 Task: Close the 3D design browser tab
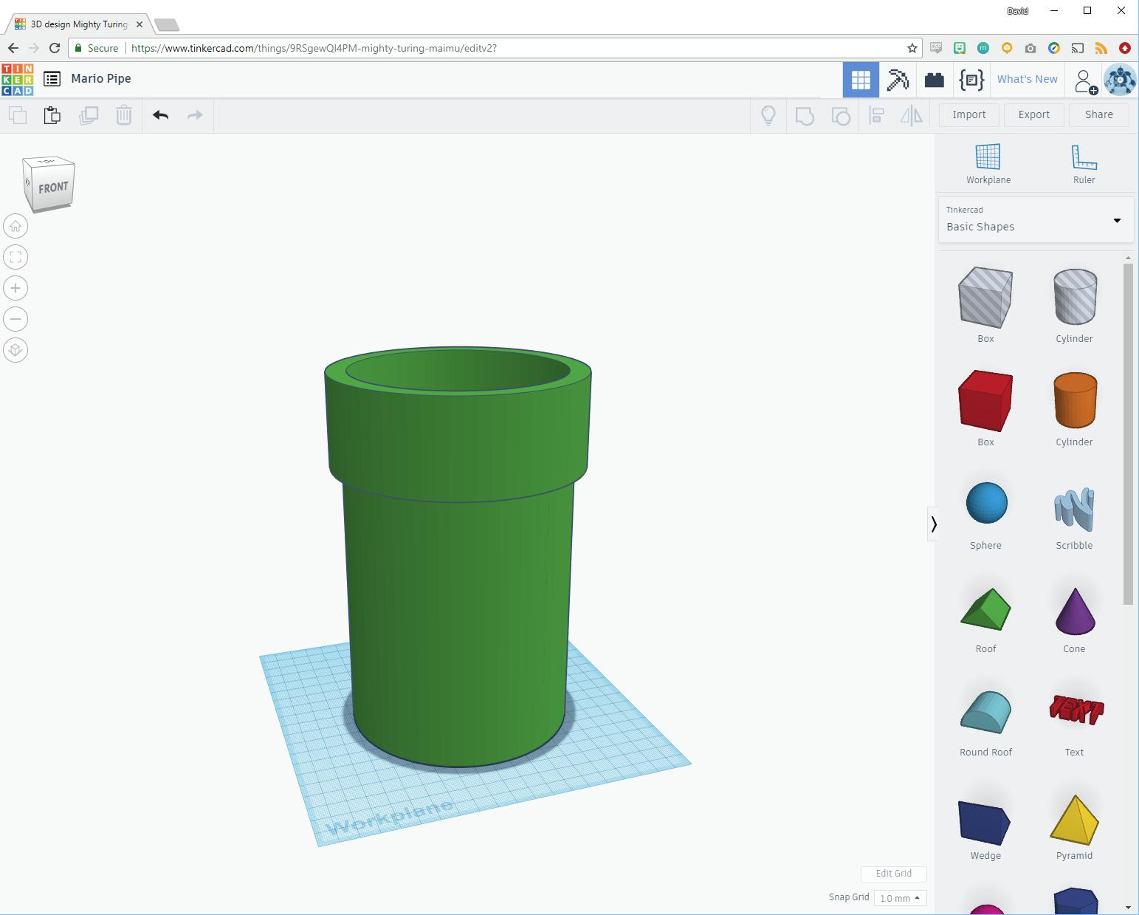tap(140, 24)
